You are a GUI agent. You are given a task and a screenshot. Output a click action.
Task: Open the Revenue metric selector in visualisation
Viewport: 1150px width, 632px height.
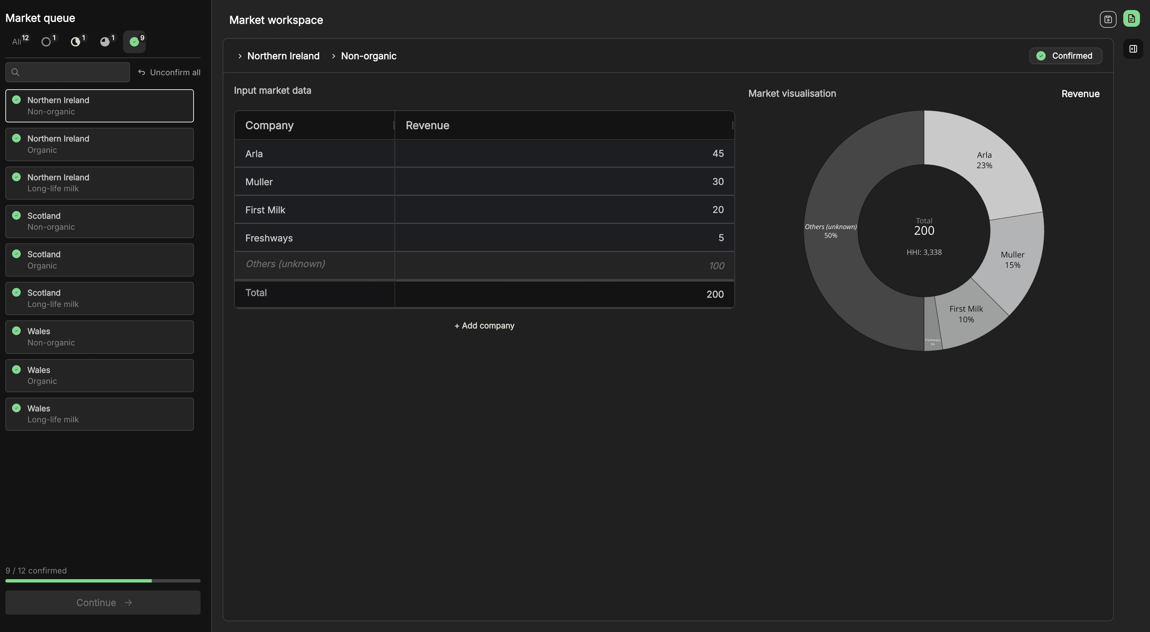(x=1080, y=94)
